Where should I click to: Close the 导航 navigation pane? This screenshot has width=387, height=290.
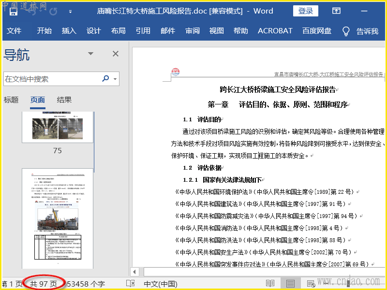pyautogui.click(x=116, y=54)
